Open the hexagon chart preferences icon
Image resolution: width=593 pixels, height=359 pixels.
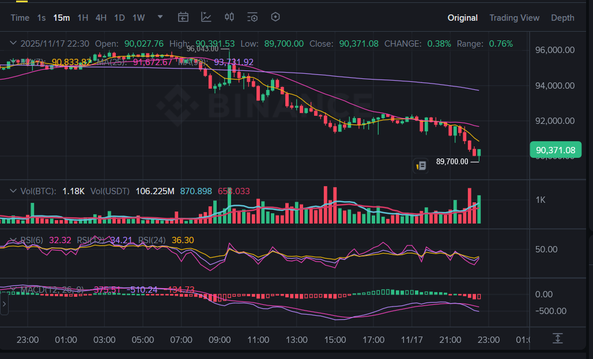click(x=275, y=17)
